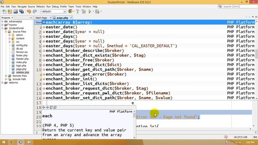
Task: Close the Projects panel tab
Action: [12, 18]
